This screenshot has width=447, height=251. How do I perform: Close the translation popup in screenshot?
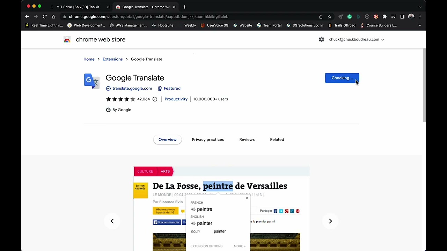[x=247, y=198]
